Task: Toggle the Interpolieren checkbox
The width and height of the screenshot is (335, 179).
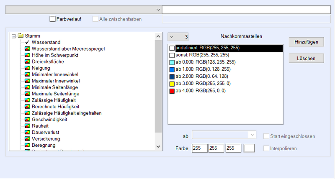Action: click(x=266, y=148)
